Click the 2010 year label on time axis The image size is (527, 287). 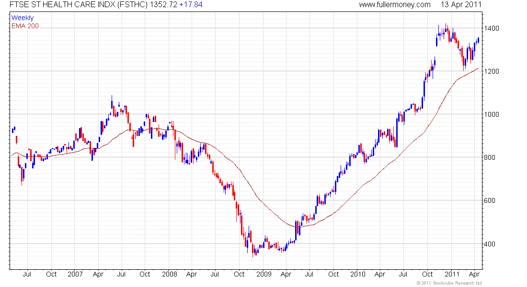pos(357,274)
